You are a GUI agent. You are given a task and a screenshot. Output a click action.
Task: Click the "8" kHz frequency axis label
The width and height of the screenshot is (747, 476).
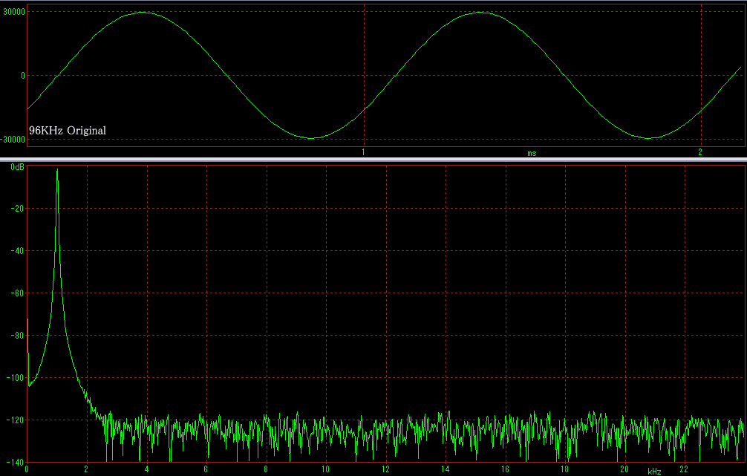point(266,469)
